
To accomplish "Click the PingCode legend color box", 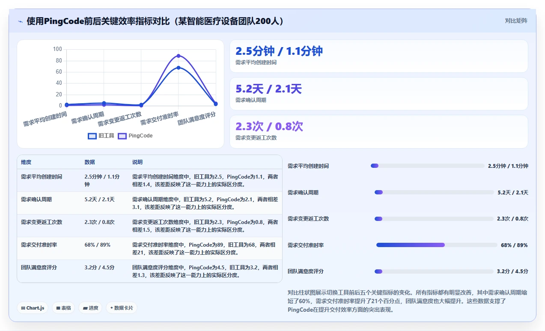I will [x=122, y=136].
